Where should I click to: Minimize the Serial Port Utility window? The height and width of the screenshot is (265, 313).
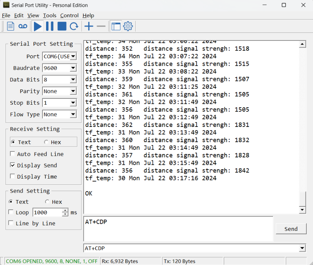pos(265,5)
